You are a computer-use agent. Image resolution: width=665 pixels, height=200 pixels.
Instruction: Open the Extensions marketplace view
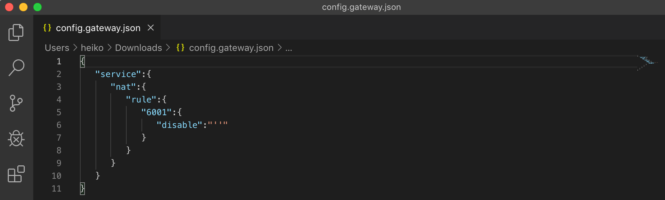coord(16,174)
